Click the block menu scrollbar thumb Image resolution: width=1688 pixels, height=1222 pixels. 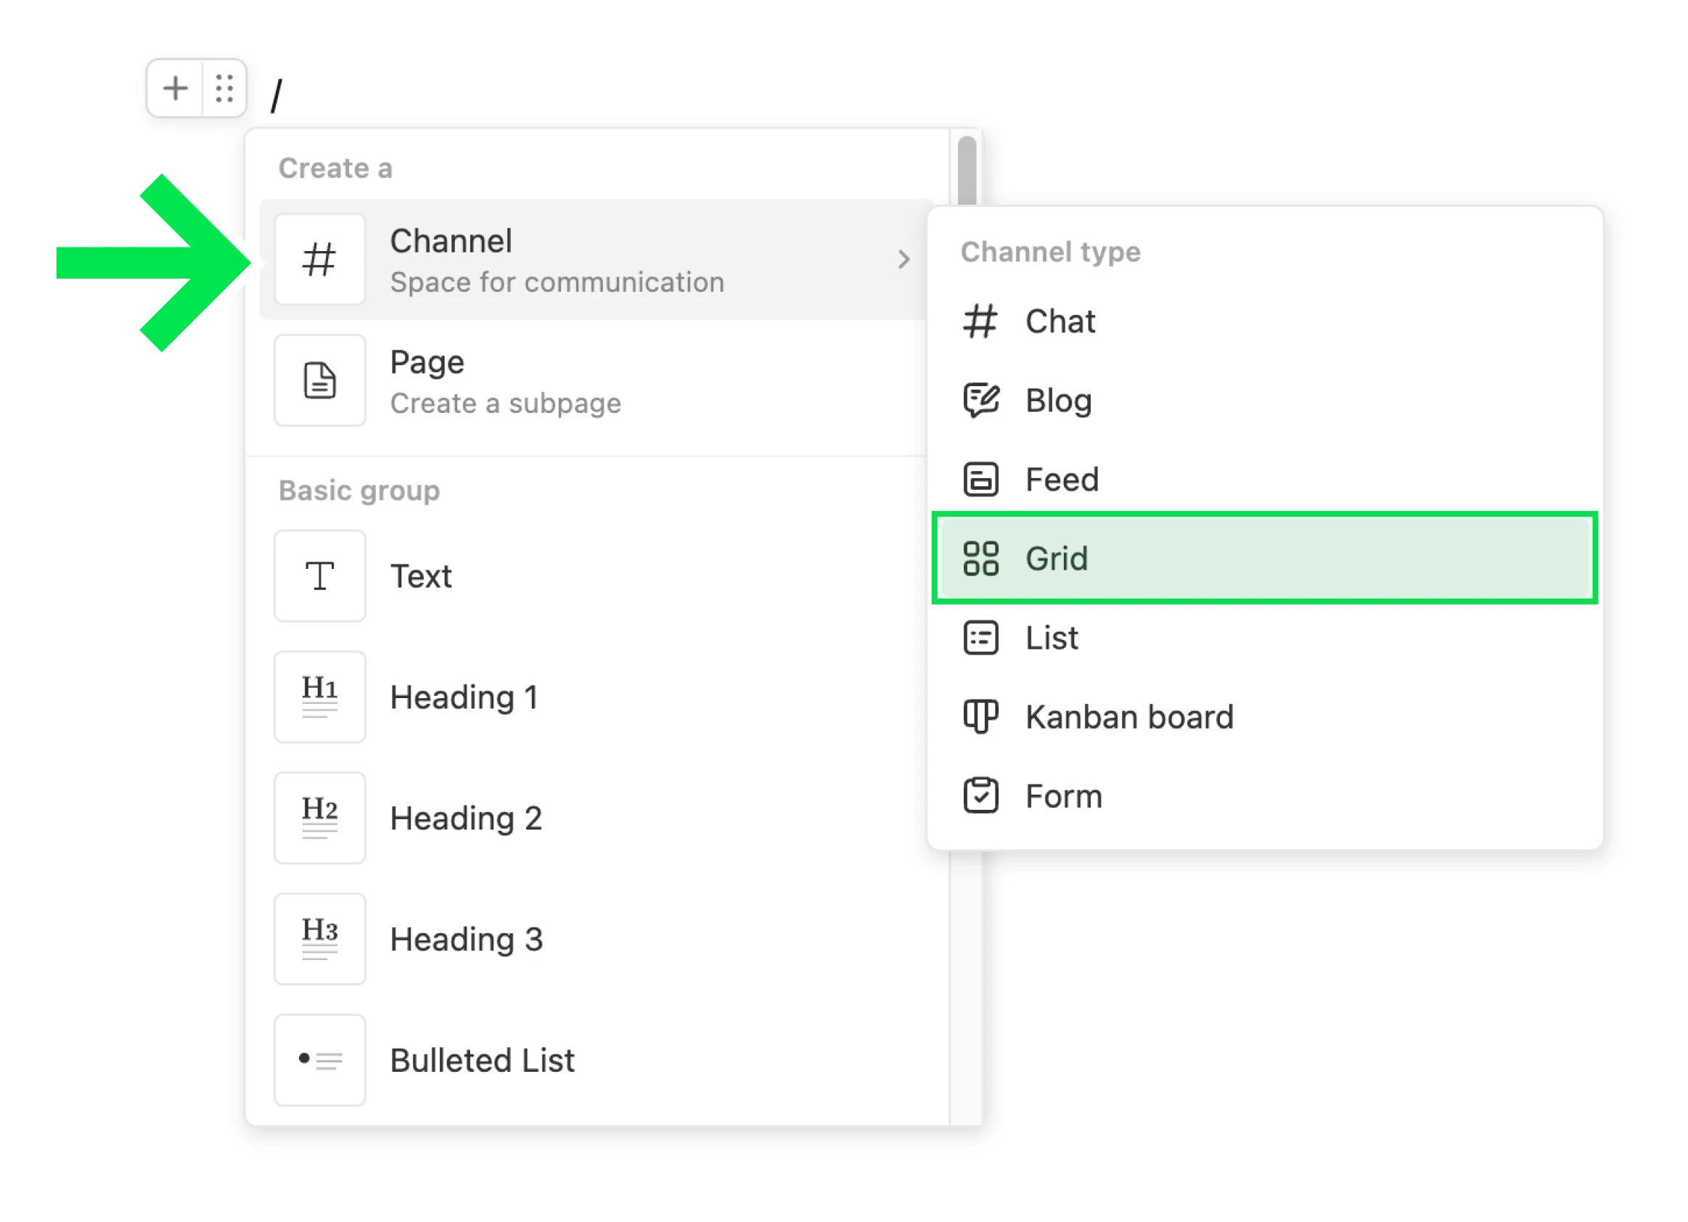(x=967, y=170)
